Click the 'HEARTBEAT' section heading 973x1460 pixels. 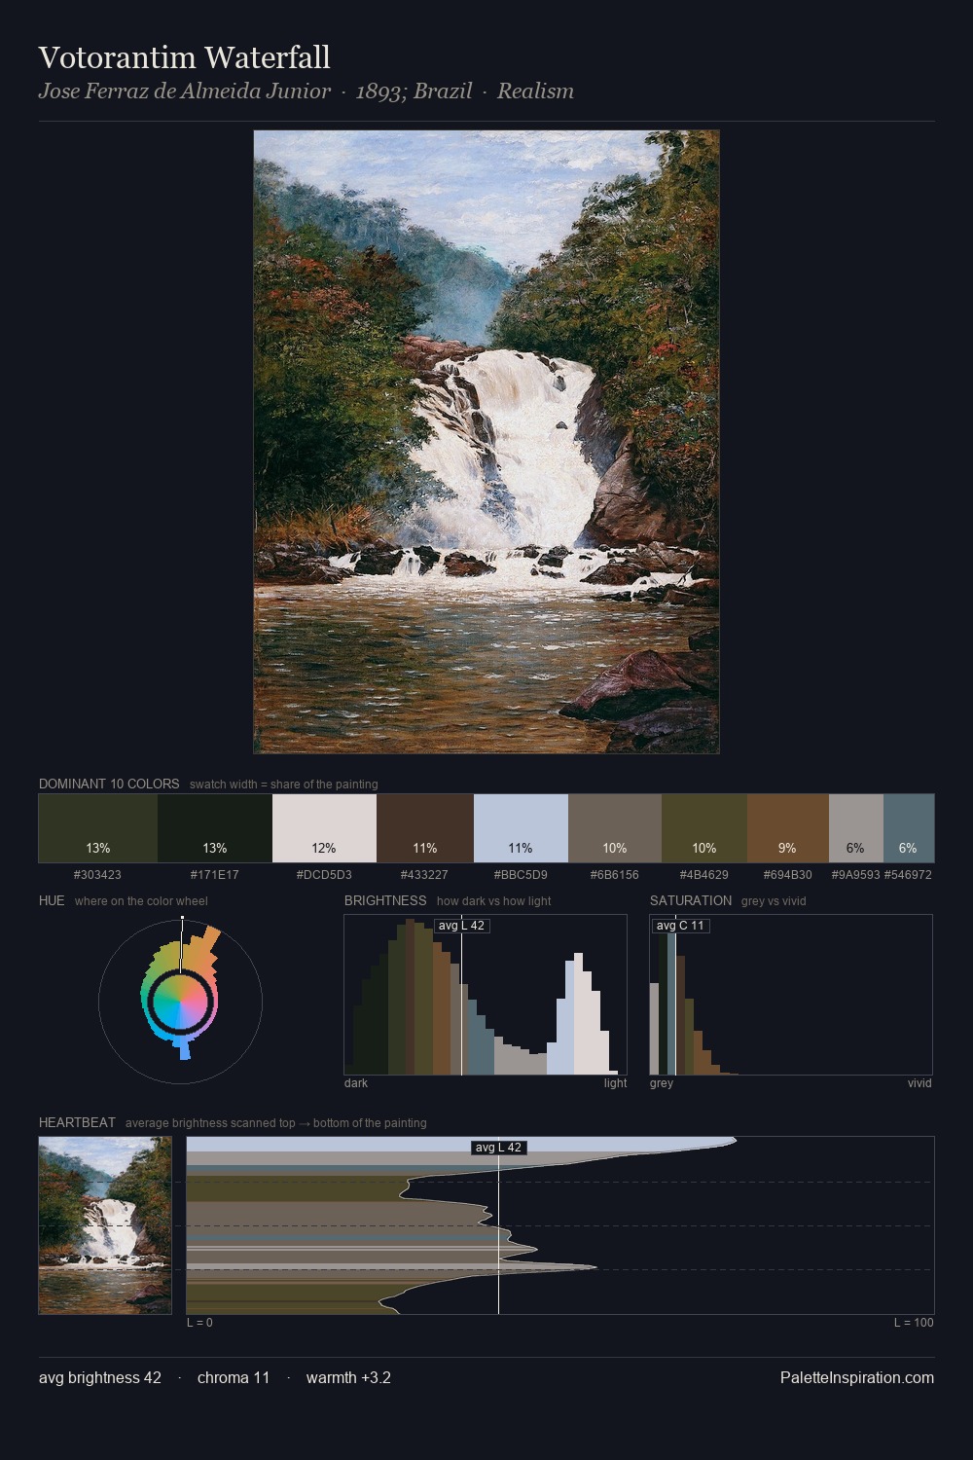[77, 1122]
